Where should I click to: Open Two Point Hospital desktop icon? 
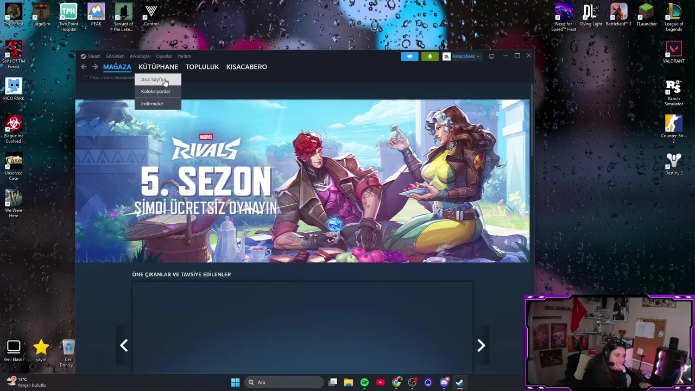68,17
